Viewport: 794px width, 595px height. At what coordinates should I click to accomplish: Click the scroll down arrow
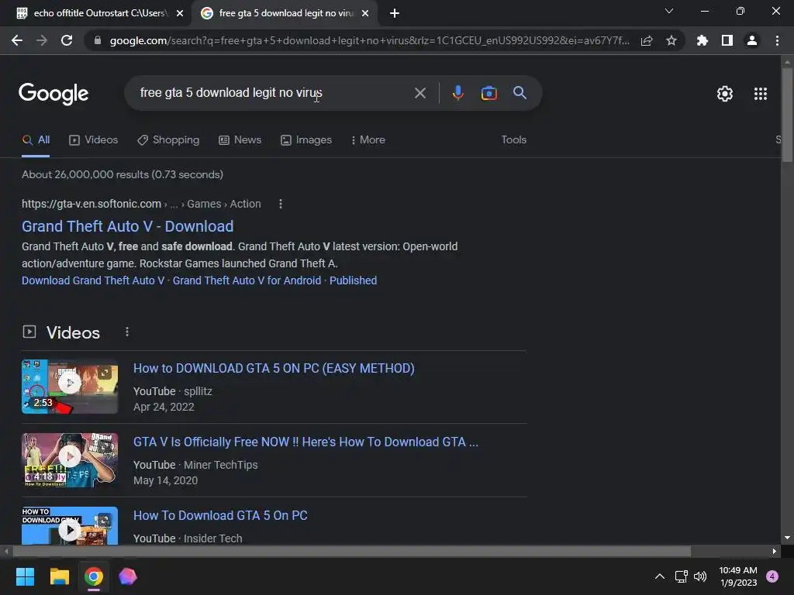click(786, 538)
